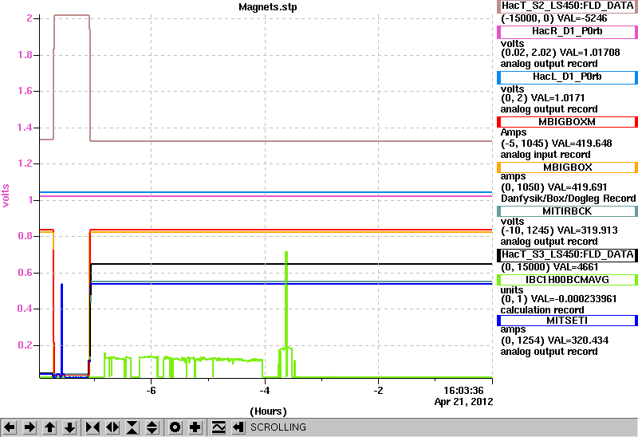The height and width of the screenshot is (437, 638).
Task: Click the VAL=4661 reading
Action: click(x=576, y=267)
